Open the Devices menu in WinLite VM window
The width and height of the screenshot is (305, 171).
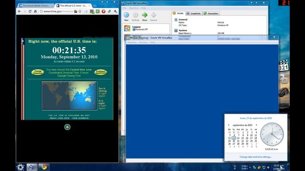[x=143, y=42]
